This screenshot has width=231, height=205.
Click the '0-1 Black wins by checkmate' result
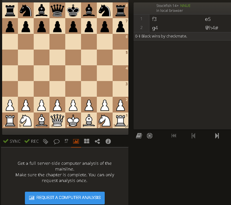click(x=161, y=36)
